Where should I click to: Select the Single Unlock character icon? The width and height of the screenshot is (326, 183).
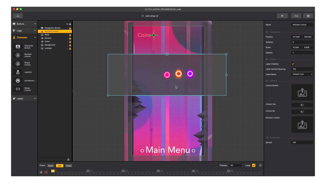tap(18, 64)
